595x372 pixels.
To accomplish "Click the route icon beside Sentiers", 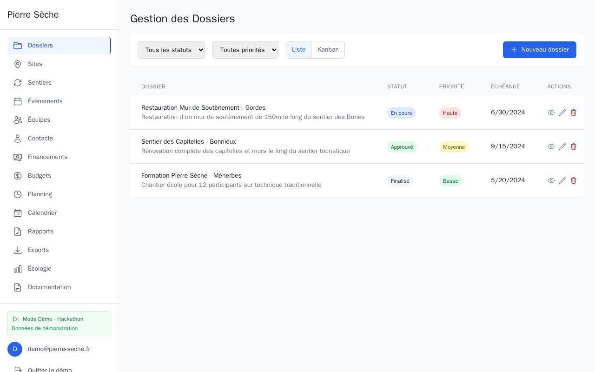I will (18, 83).
